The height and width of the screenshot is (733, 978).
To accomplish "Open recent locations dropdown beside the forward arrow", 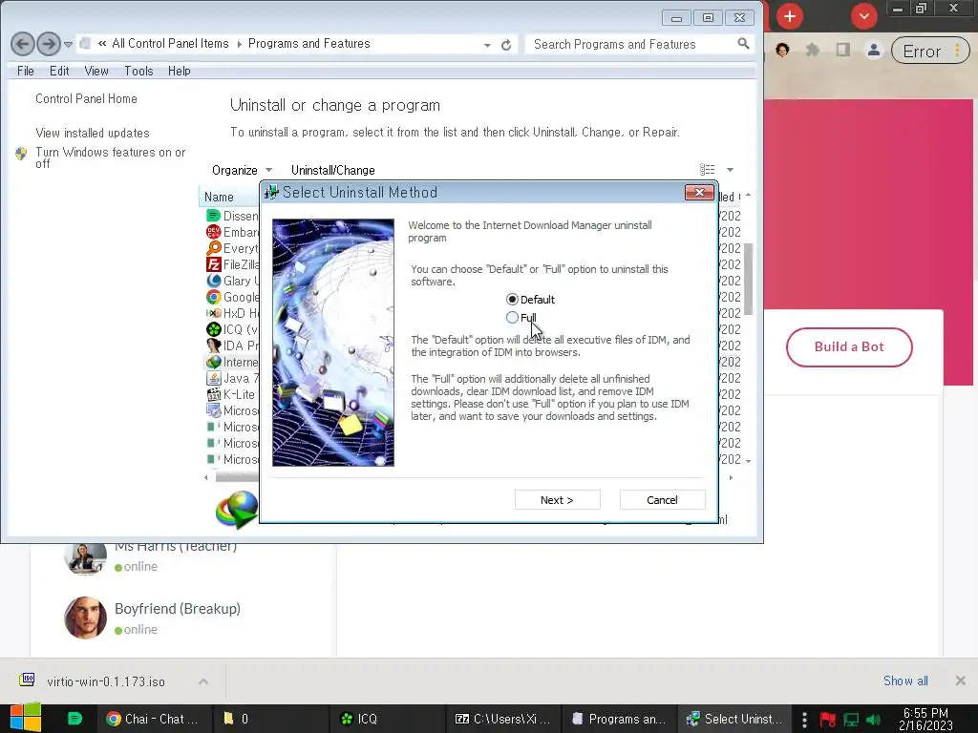I will click(x=68, y=45).
